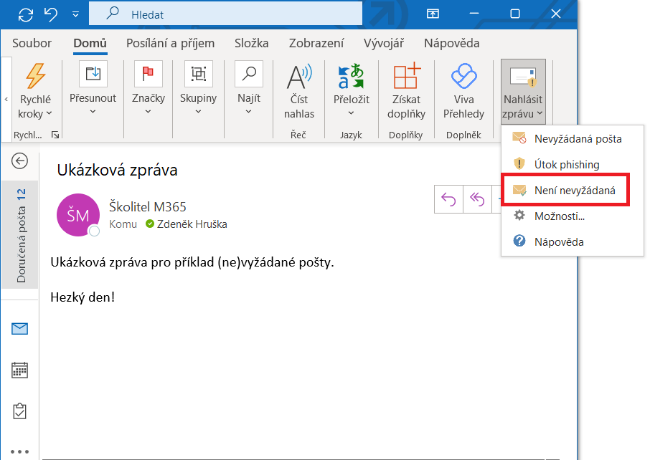
Task: Expand the Přeložit dropdown arrow
Action: (x=351, y=113)
